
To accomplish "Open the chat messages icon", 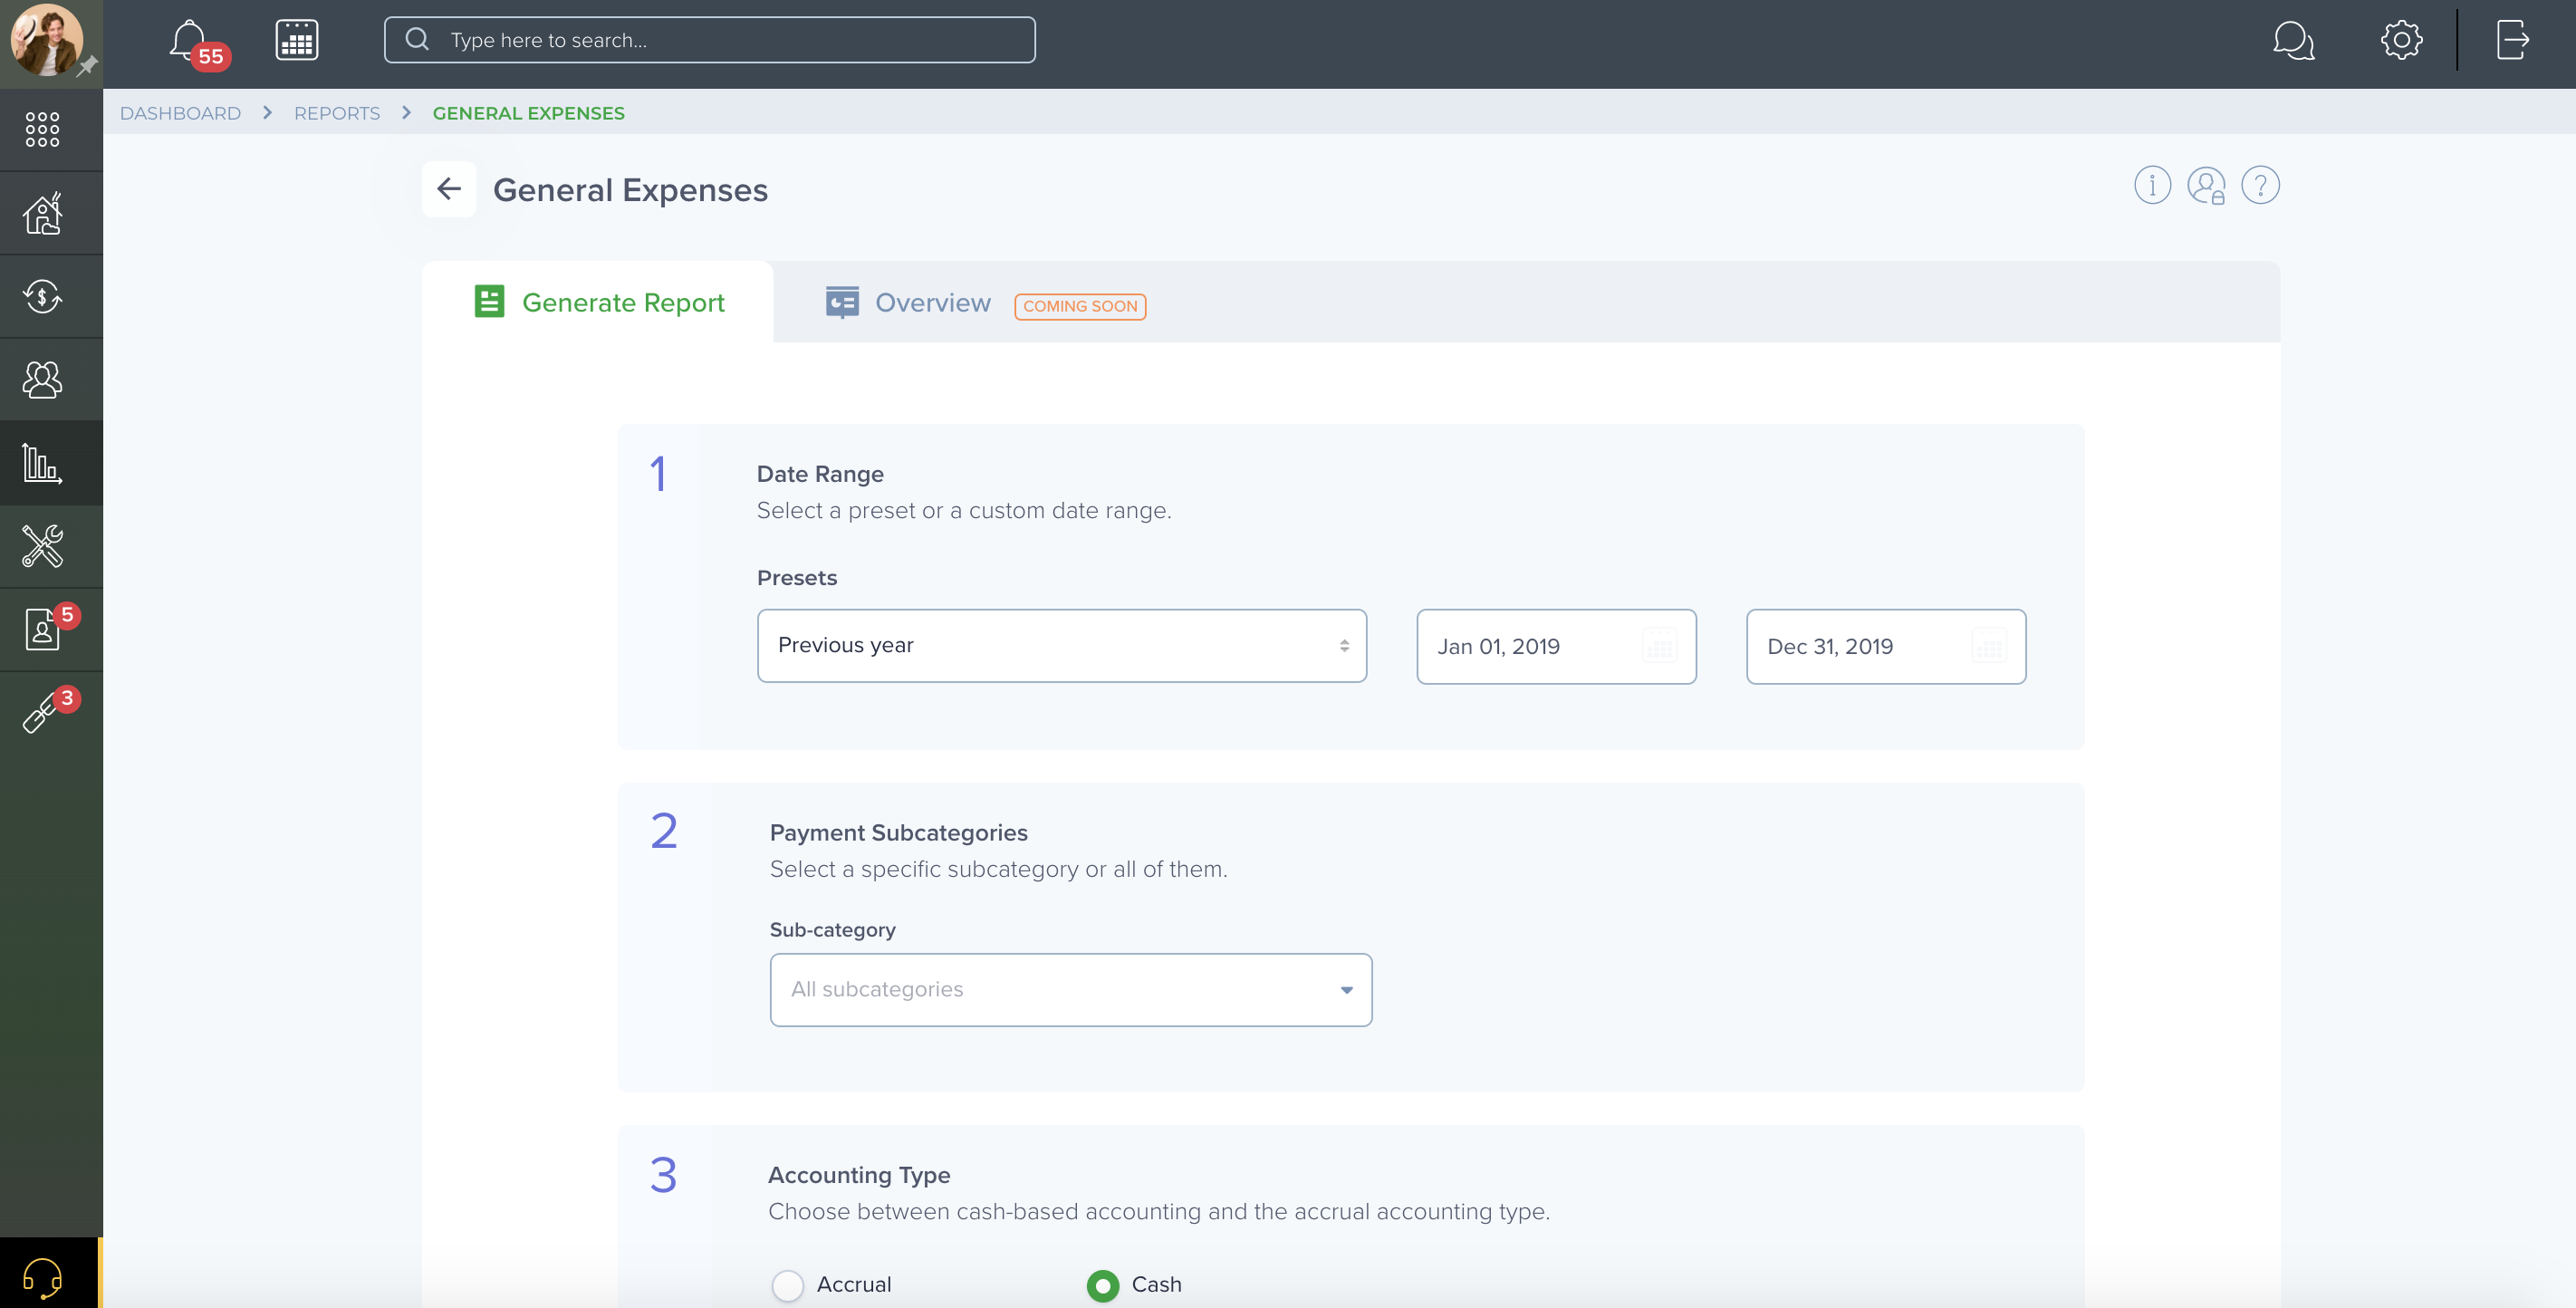I will click(2293, 41).
